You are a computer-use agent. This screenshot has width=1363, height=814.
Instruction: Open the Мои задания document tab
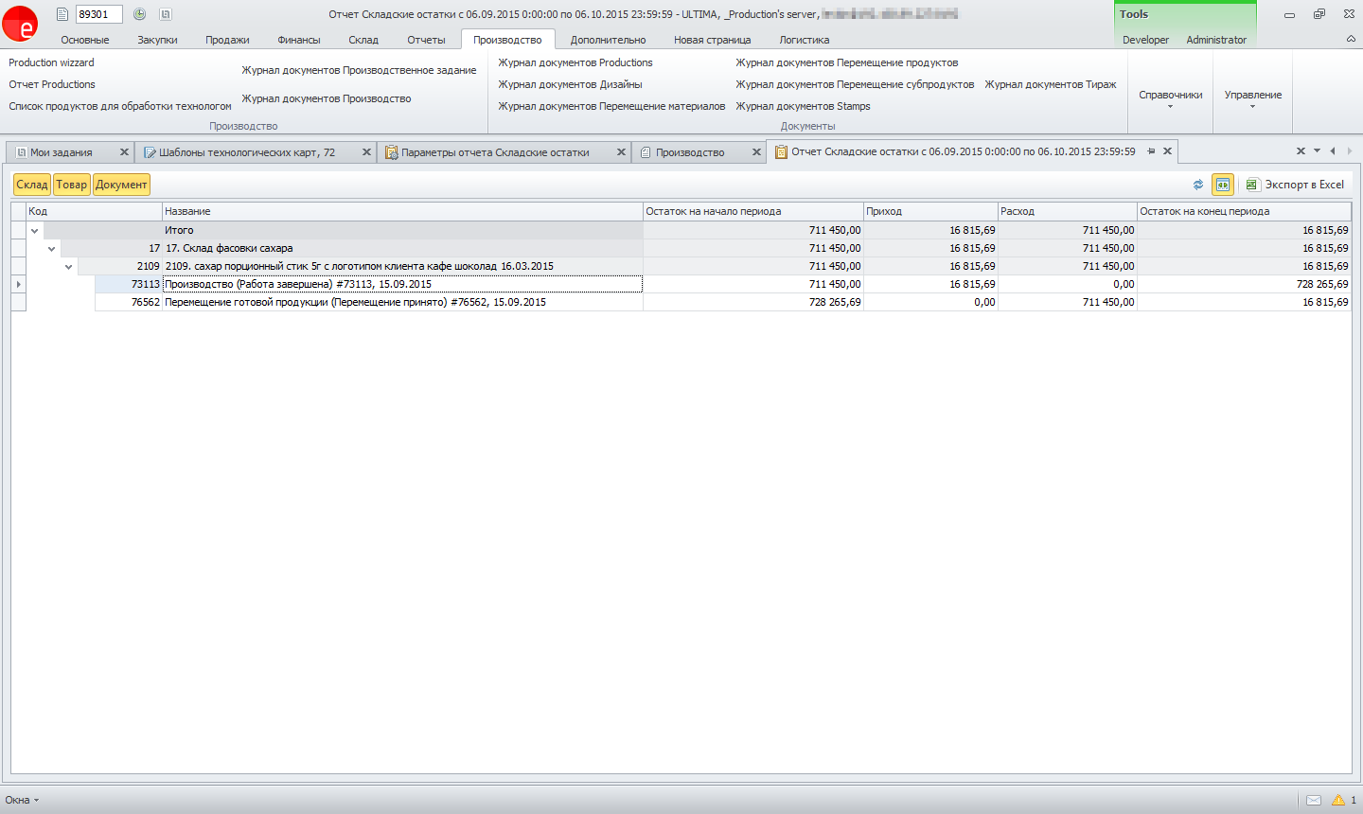point(62,152)
